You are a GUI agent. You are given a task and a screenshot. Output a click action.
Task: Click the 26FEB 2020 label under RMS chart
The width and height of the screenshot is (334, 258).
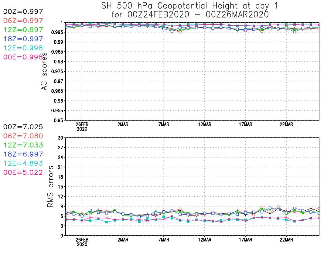tap(82, 242)
